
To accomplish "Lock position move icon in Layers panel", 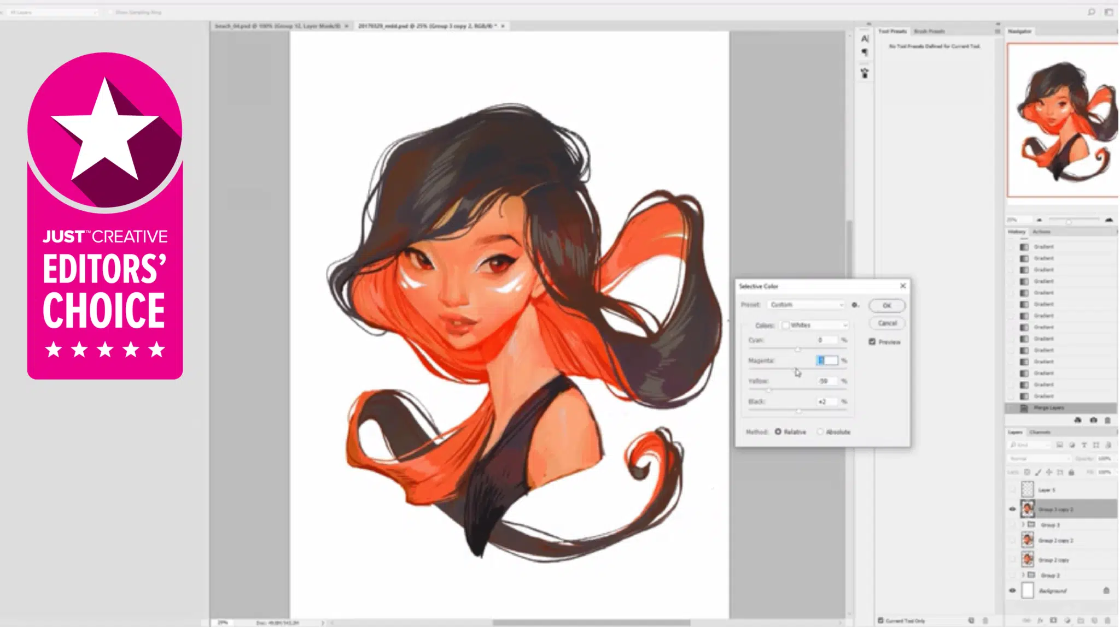I will point(1049,472).
